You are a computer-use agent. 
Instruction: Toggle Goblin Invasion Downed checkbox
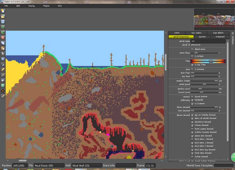pos(192,132)
